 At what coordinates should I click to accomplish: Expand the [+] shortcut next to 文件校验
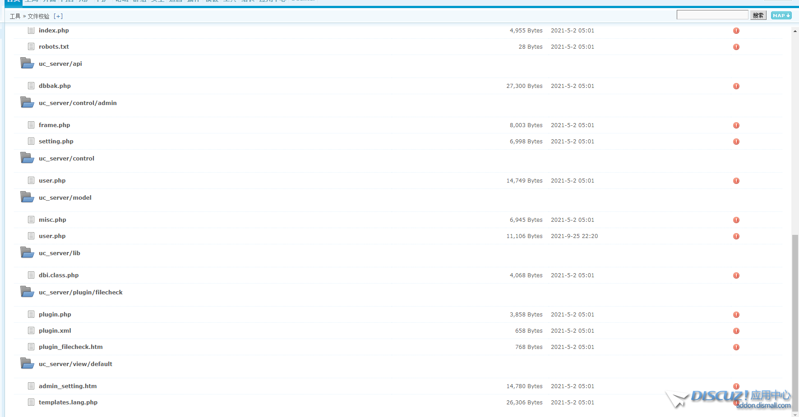[x=58, y=16]
